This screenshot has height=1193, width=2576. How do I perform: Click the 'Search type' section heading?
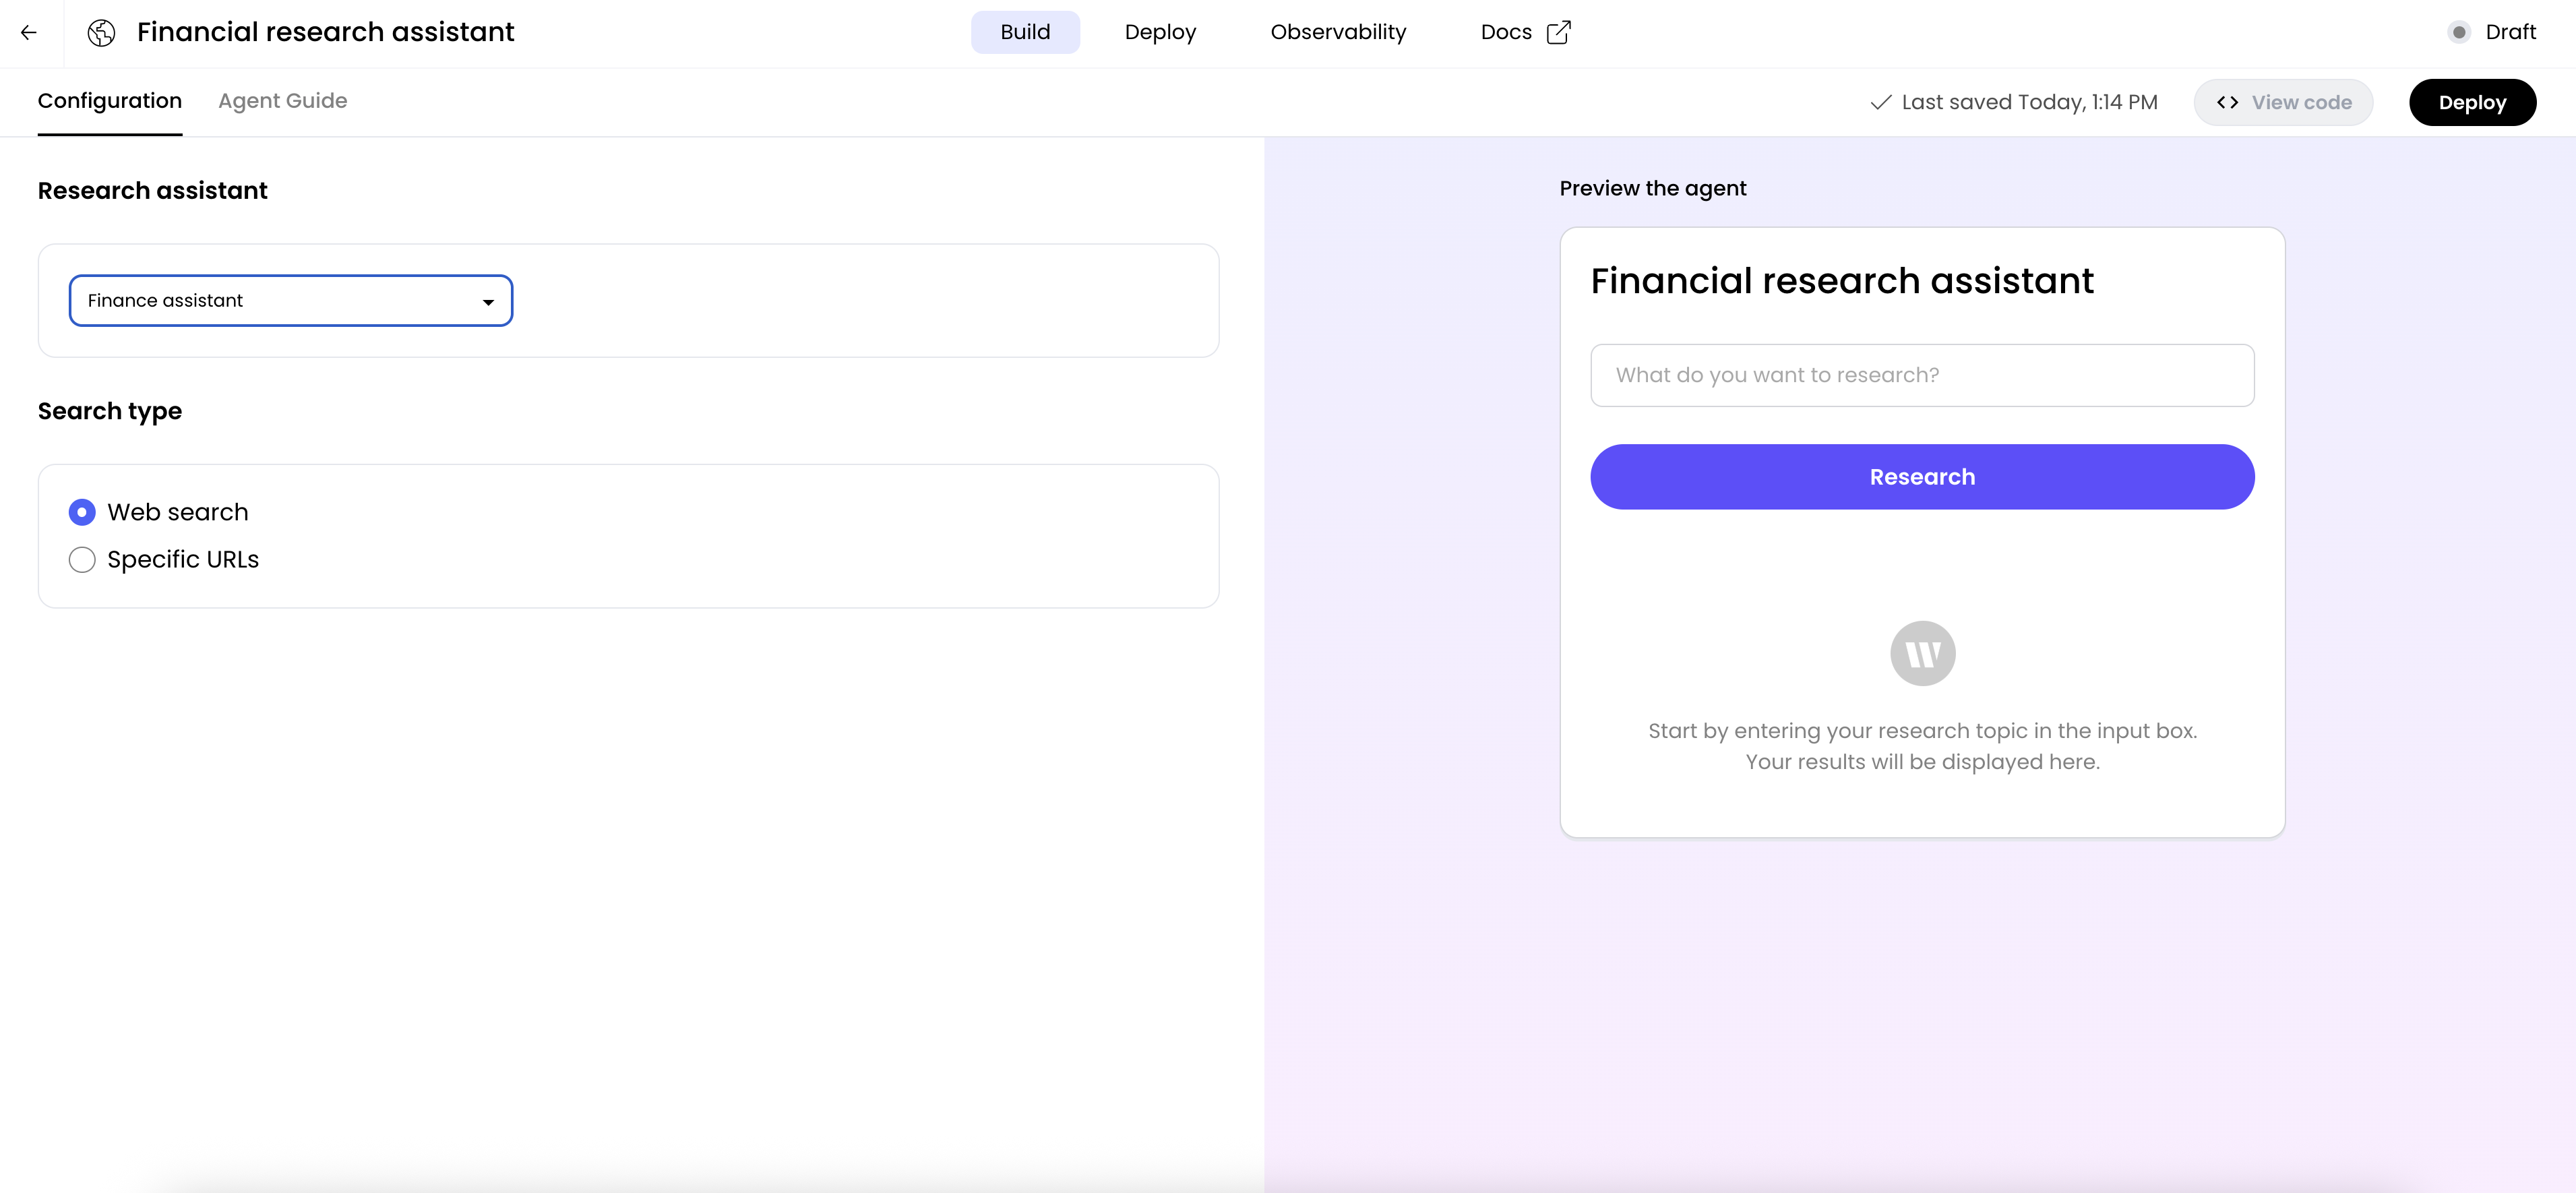click(110, 412)
